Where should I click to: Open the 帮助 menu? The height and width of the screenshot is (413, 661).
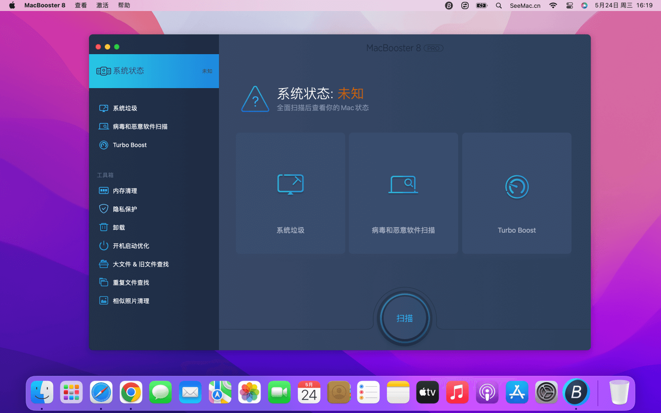coord(124,6)
